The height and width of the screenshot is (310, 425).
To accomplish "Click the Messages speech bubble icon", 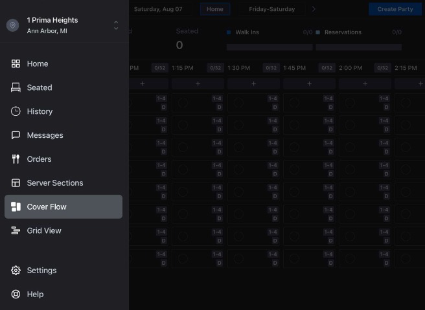I will tap(16, 135).
